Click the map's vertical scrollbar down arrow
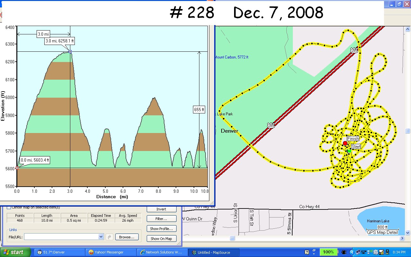The width and height of the screenshot is (411, 257). coord(408,233)
